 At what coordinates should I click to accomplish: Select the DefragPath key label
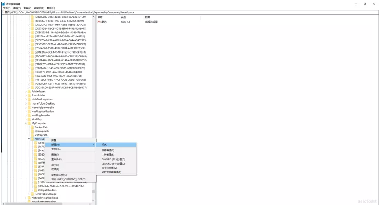point(41,135)
